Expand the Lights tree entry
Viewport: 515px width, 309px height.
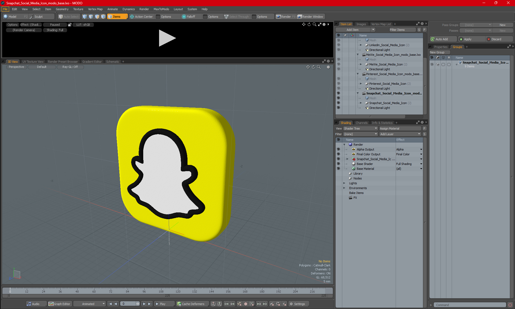click(x=344, y=183)
